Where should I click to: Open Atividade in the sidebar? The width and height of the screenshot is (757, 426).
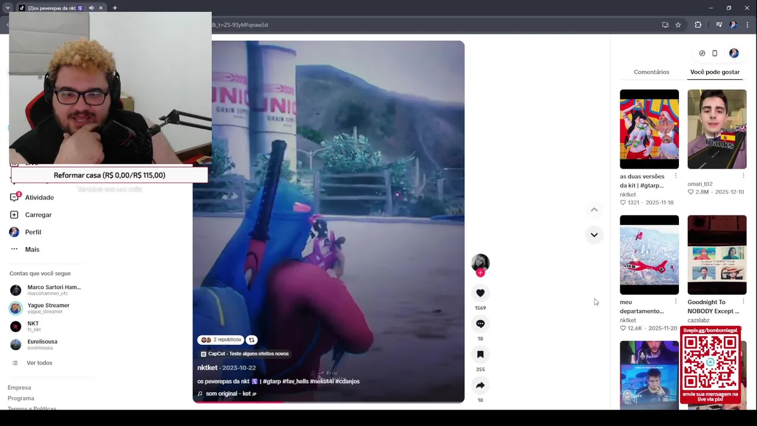[x=39, y=198]
